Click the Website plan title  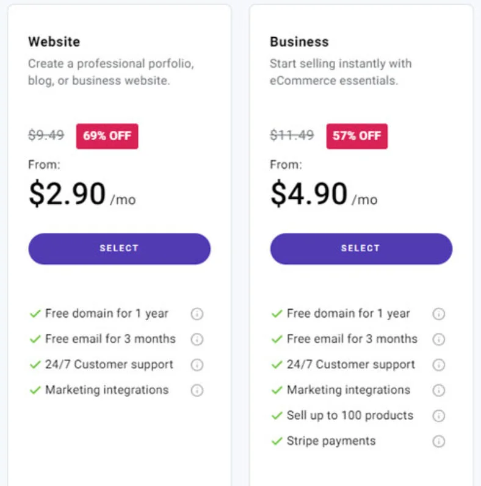54,42
